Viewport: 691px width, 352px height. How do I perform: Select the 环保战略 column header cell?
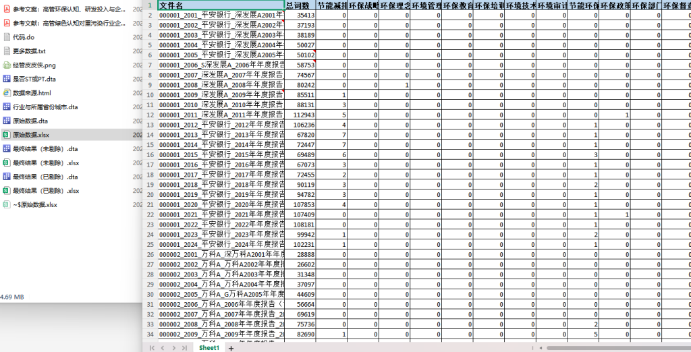pos(363,5)
